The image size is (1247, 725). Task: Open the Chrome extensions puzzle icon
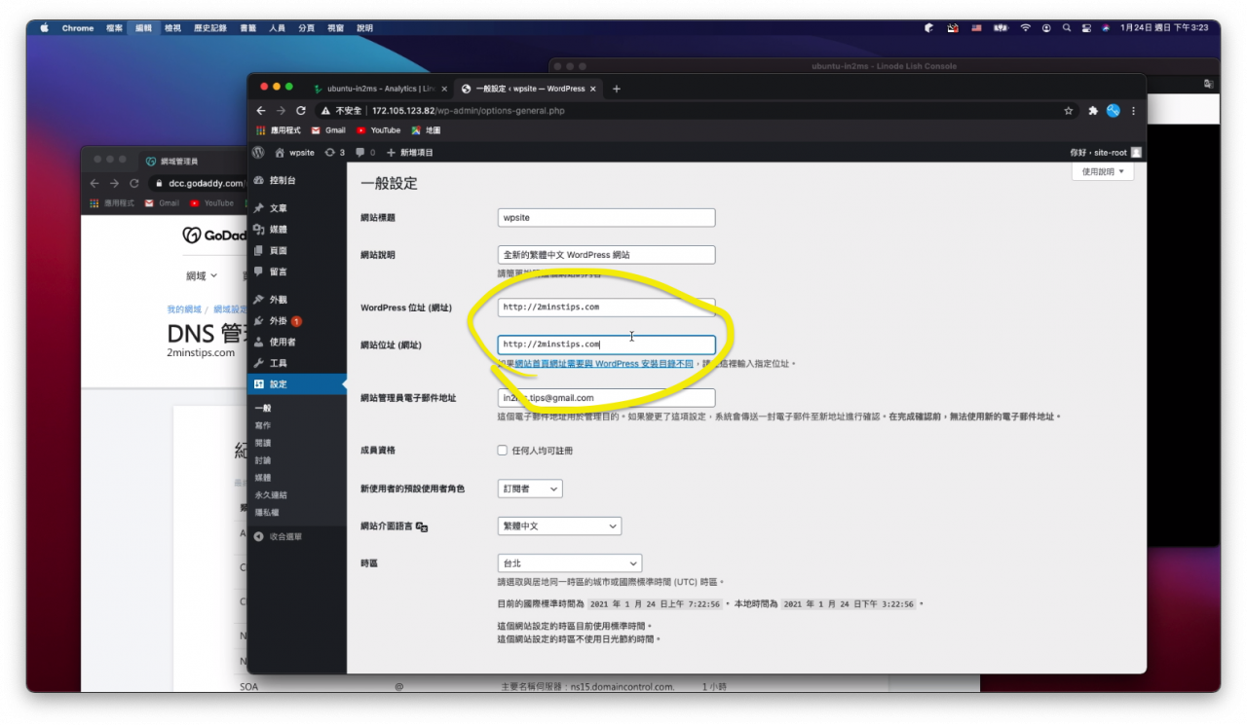pos(1093,111)
